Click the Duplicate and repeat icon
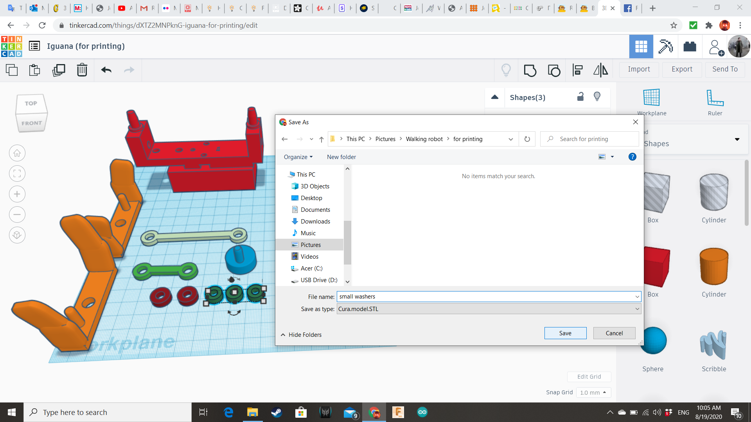Screen dimensions: 751x422 pos(59,70)
